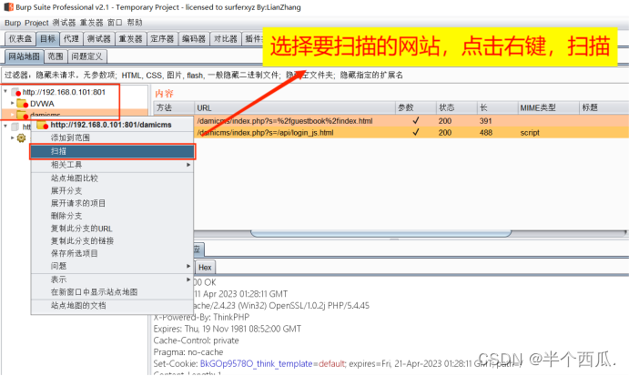Click folder icon in context menu header

[42, 125]
